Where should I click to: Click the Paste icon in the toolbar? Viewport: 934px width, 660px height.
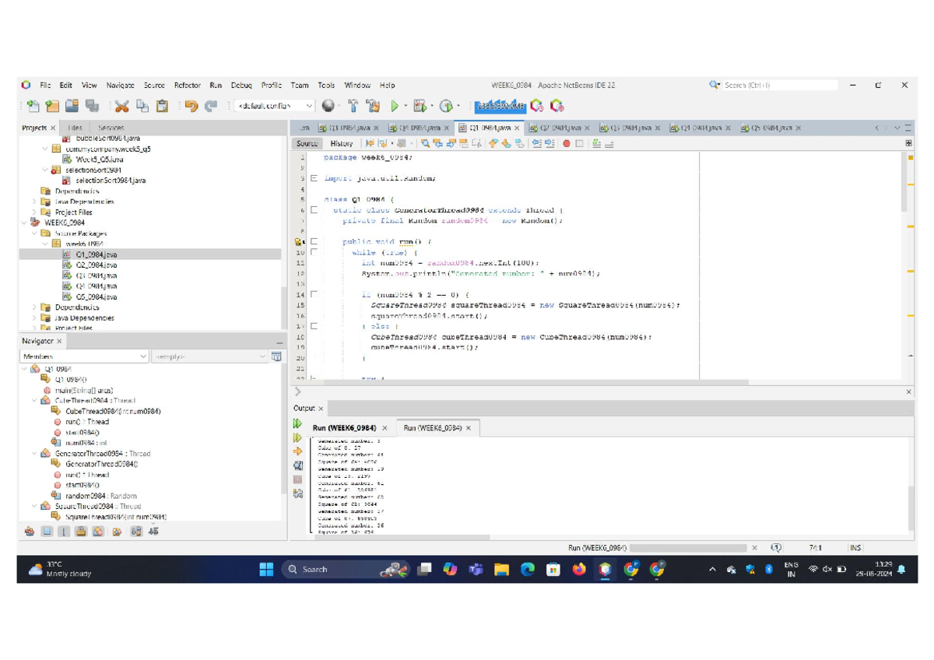[x=163, y=106]
